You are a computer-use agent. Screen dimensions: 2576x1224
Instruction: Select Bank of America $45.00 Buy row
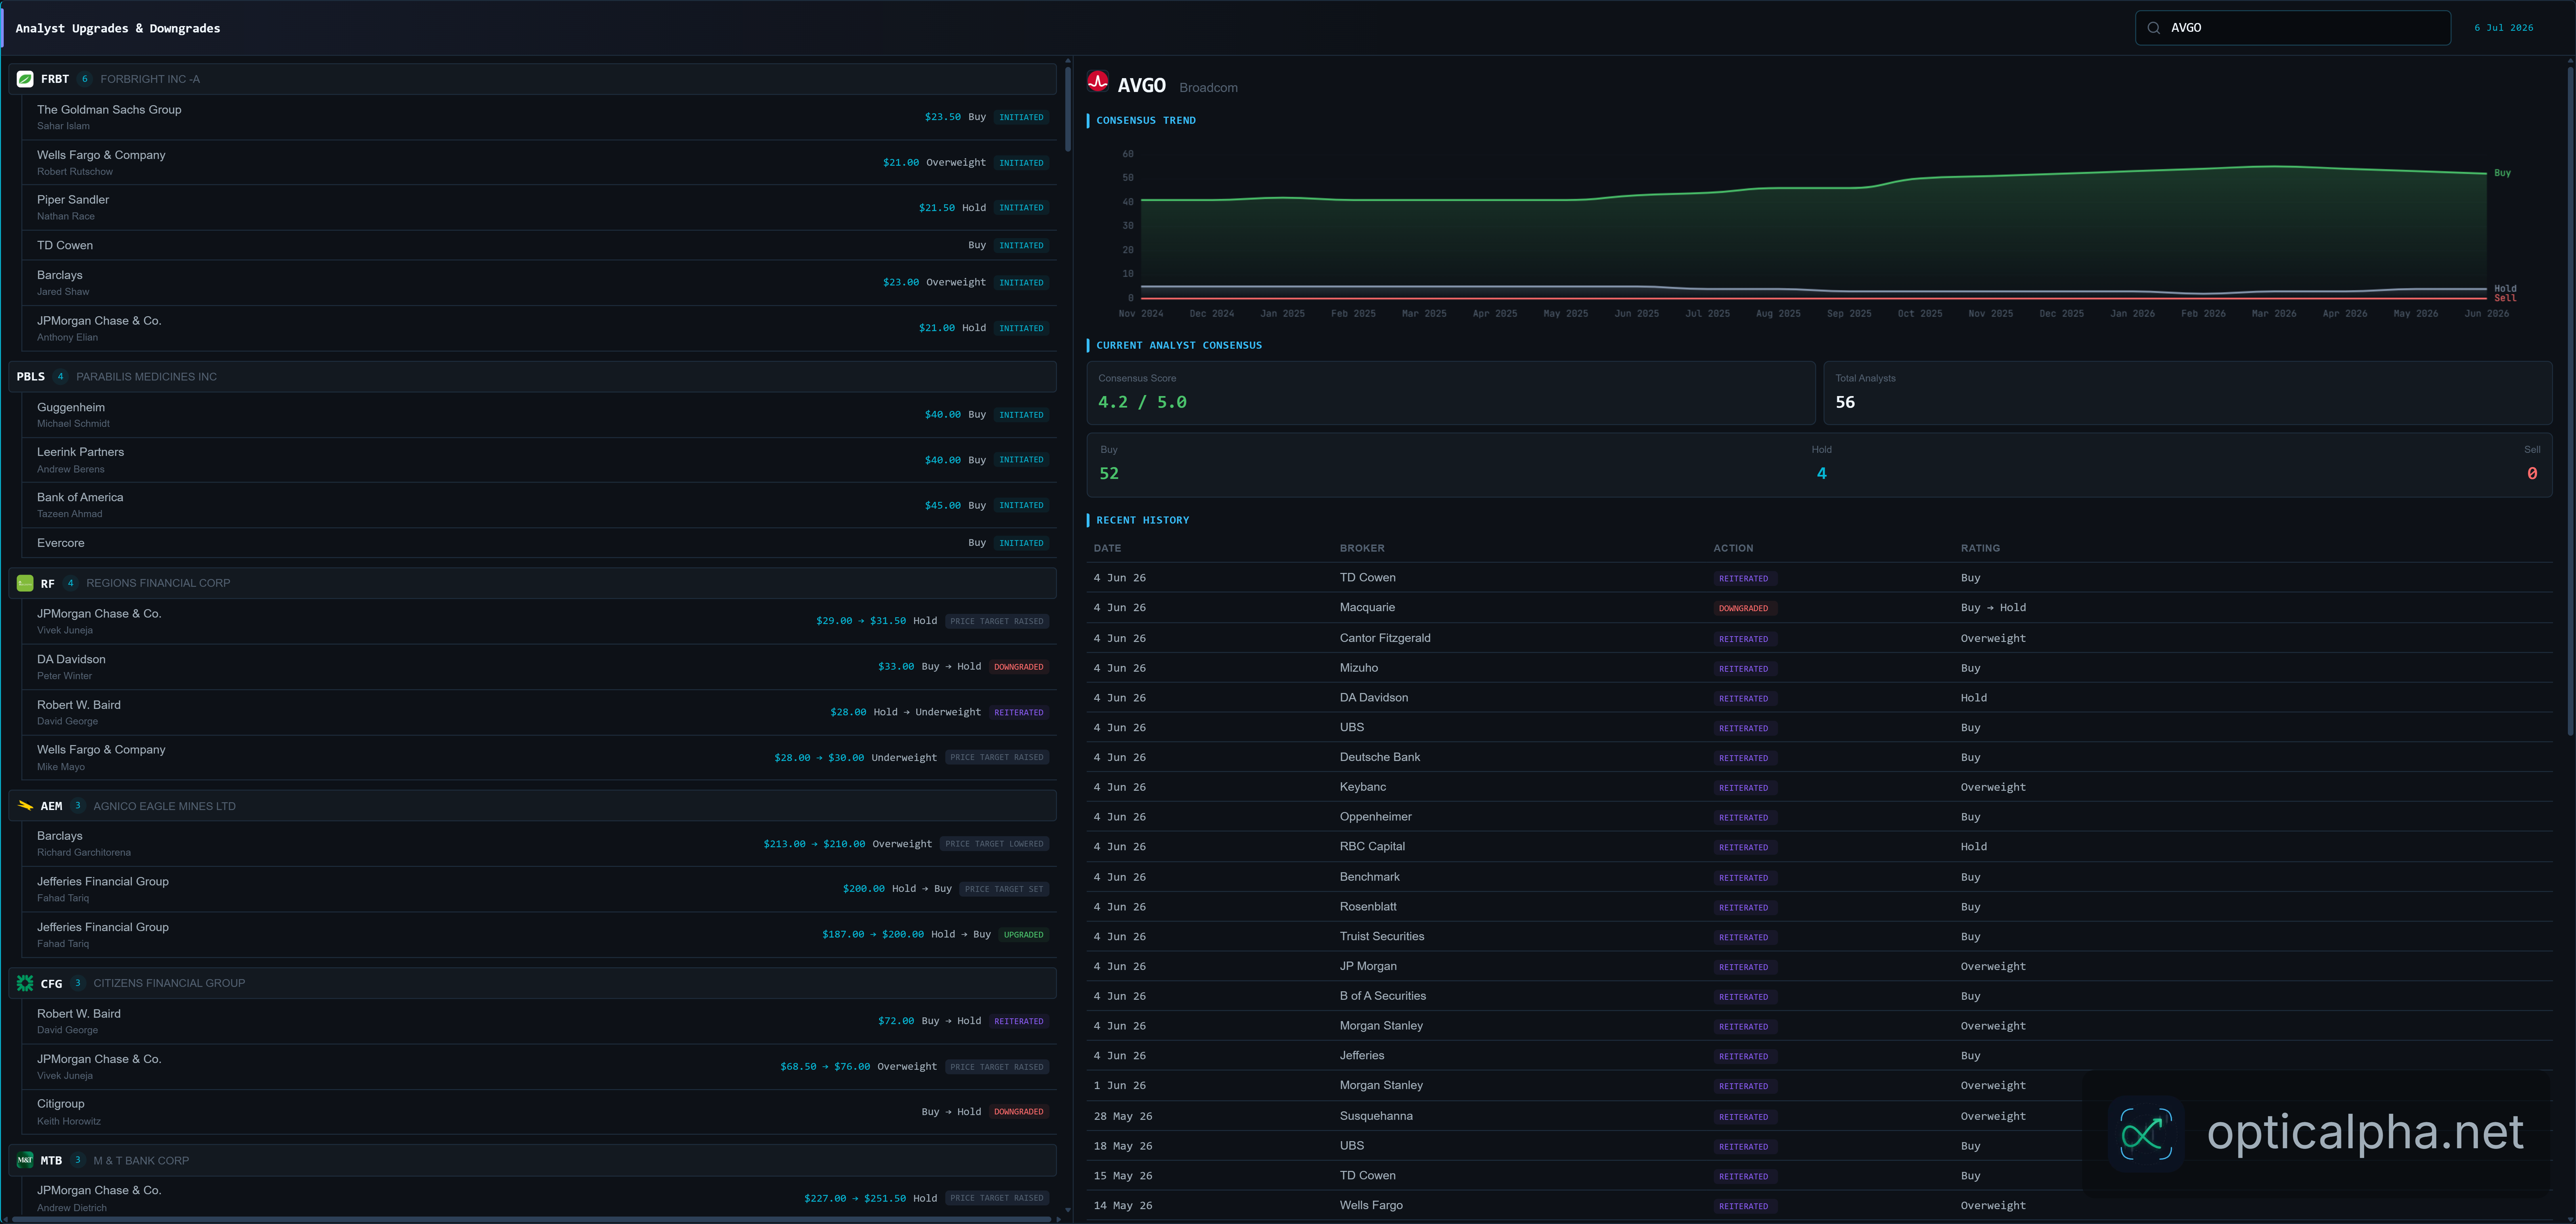click(x=539, y=505)
